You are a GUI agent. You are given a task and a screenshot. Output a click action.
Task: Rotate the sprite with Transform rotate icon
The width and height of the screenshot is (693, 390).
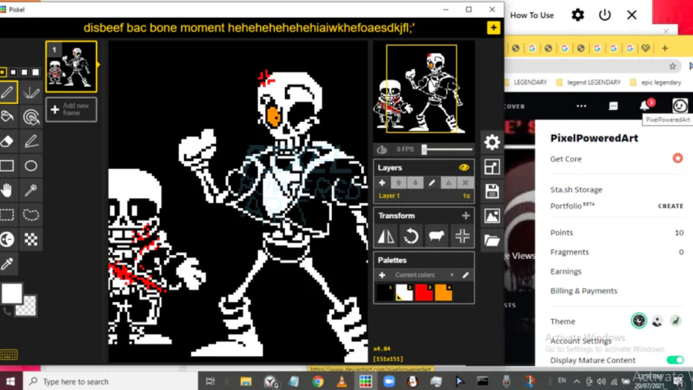(411, 236)
